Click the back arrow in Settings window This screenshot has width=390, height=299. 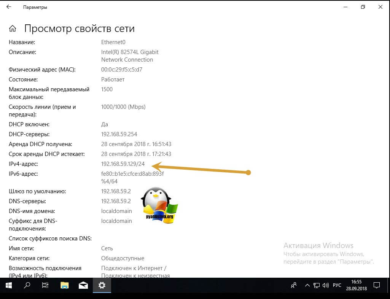click(x=9, y=7)
